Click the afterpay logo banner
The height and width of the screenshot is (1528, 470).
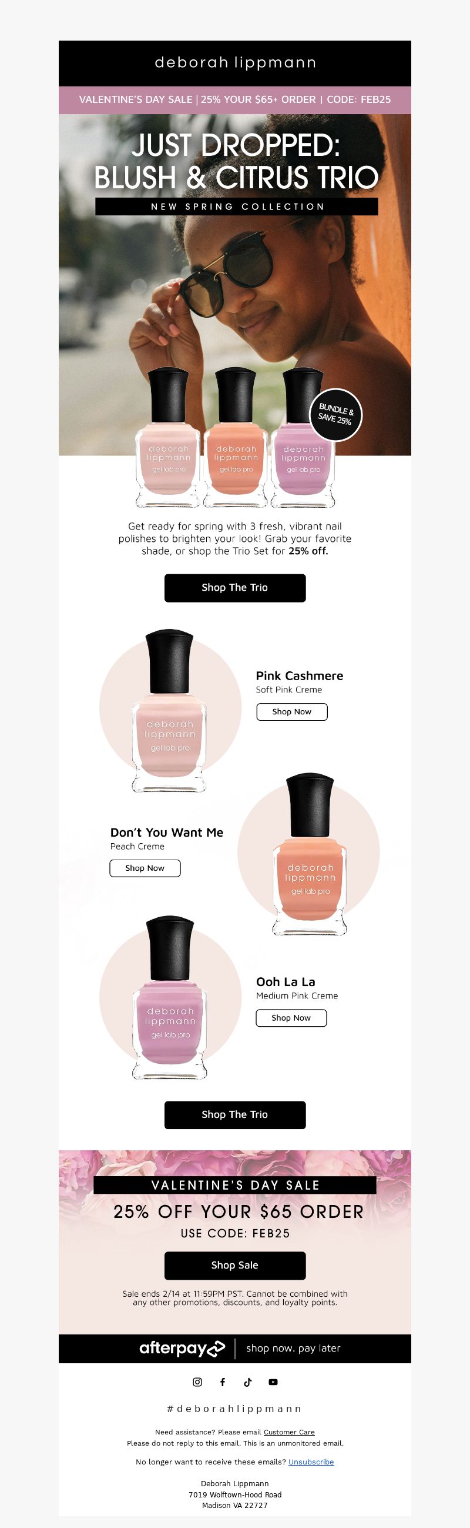[x=235, y=1349]
